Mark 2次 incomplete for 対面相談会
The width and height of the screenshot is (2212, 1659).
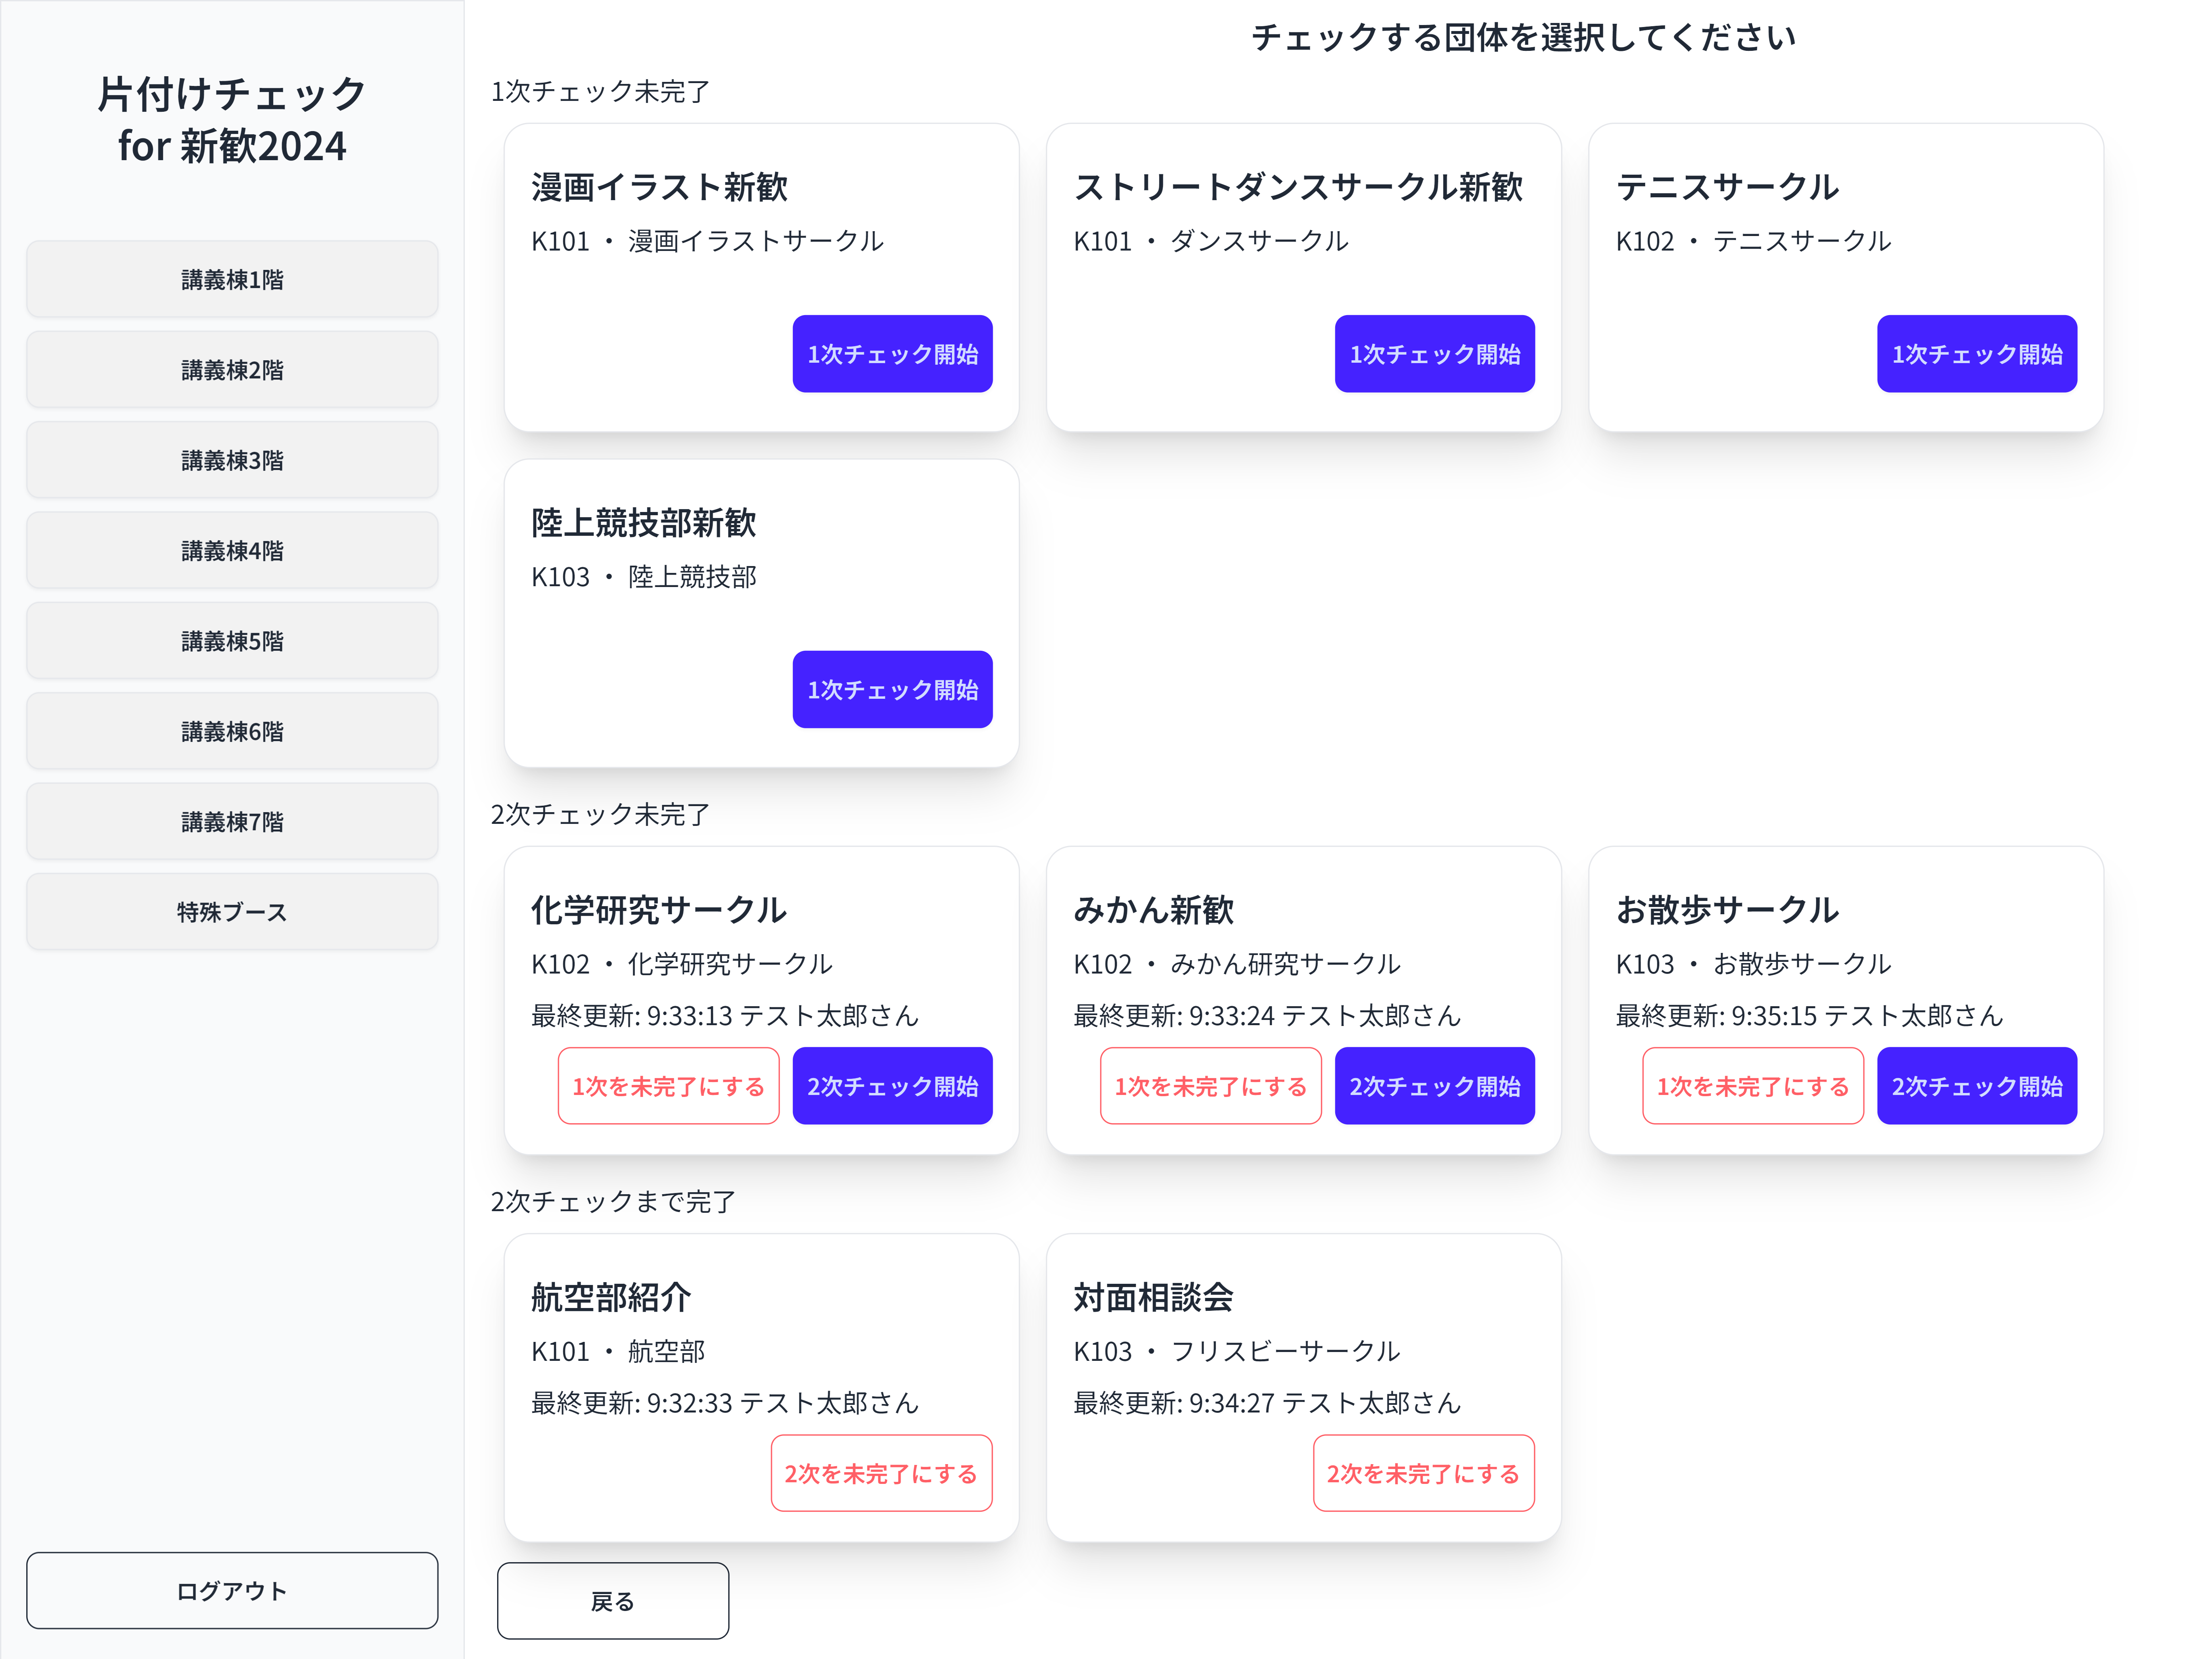[x=1423, y=1473]
